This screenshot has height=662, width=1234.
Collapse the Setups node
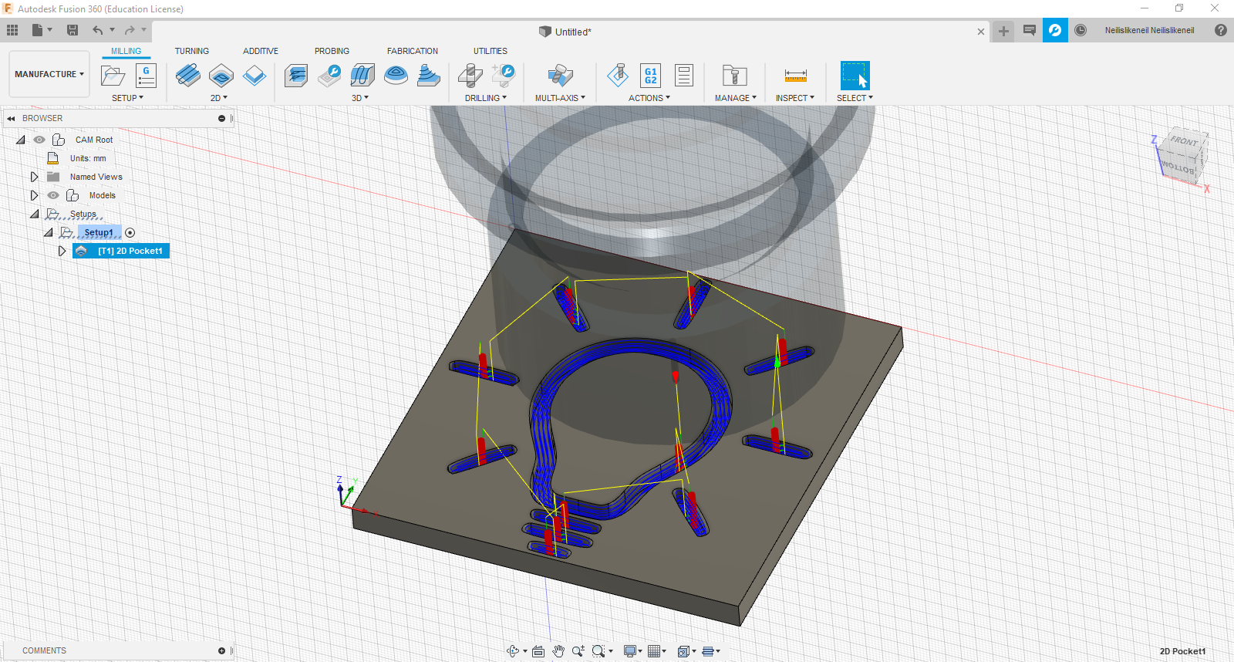[x=34, y=214]
